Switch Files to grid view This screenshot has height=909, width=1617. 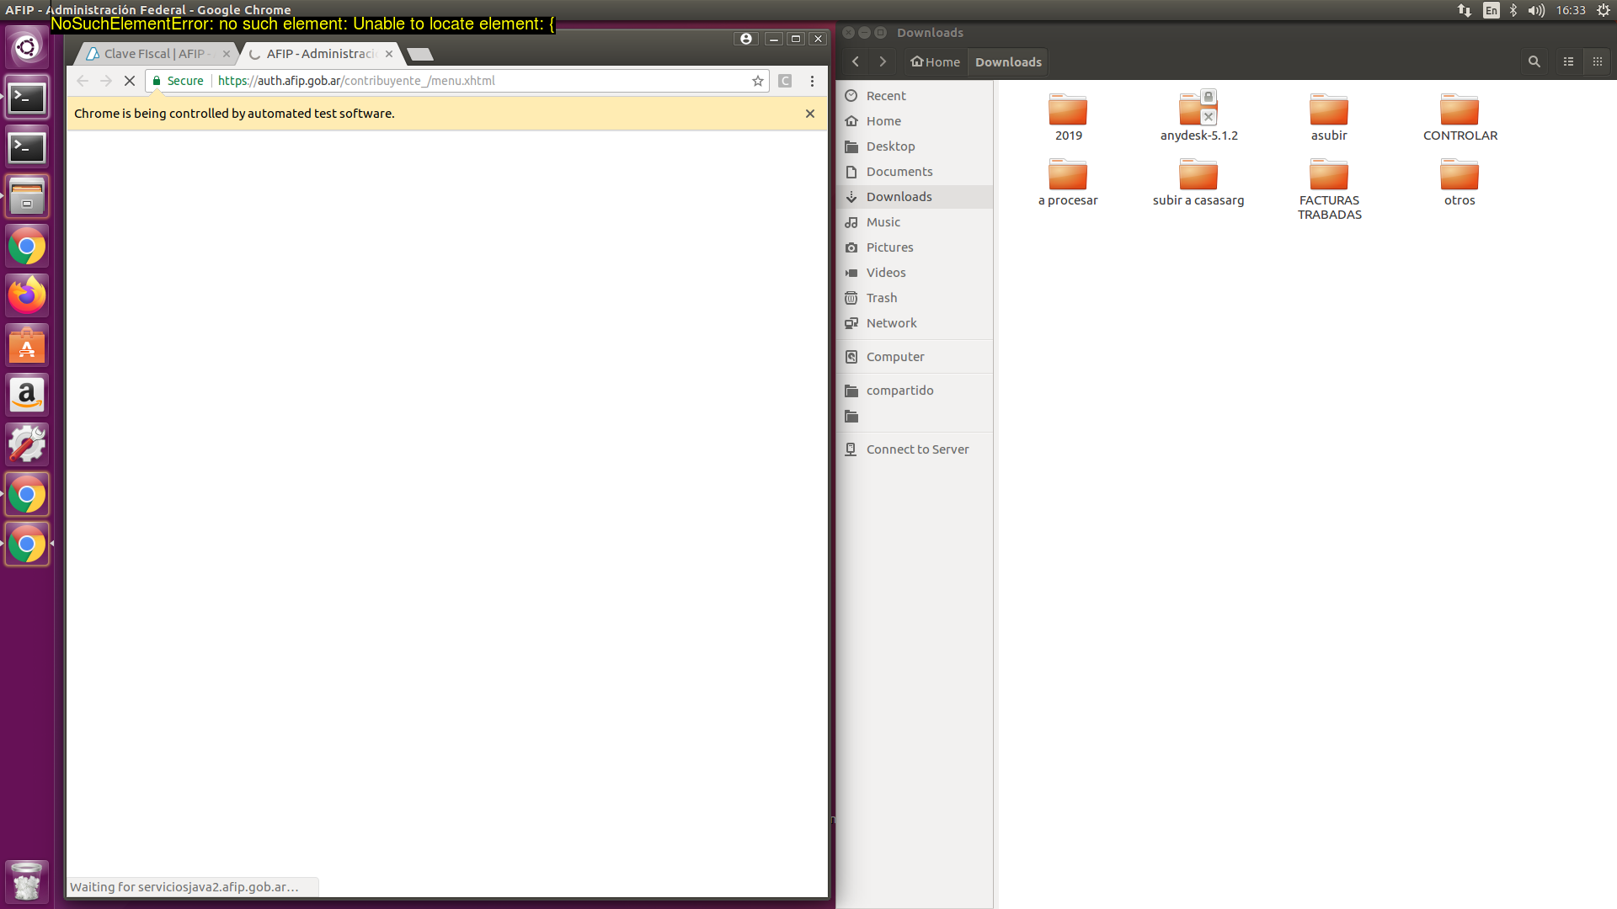click(1597, 61)
